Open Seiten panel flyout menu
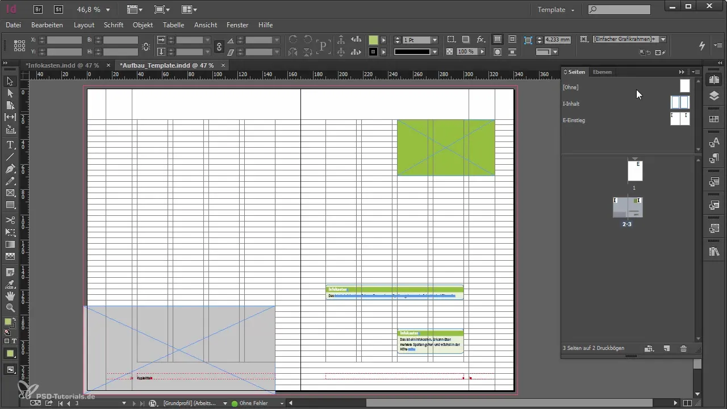The image size is (727, 409). [x=697, y=72]
